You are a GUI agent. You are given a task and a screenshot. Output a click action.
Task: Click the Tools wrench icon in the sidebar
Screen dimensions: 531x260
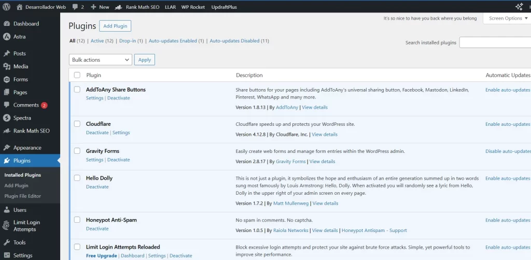[6, 242]
